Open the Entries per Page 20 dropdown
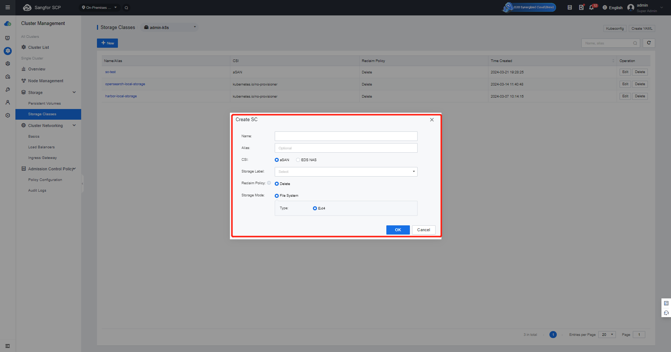Image resolution: width=671 pixels, height=352 pixels. click(x=607, y=335)
